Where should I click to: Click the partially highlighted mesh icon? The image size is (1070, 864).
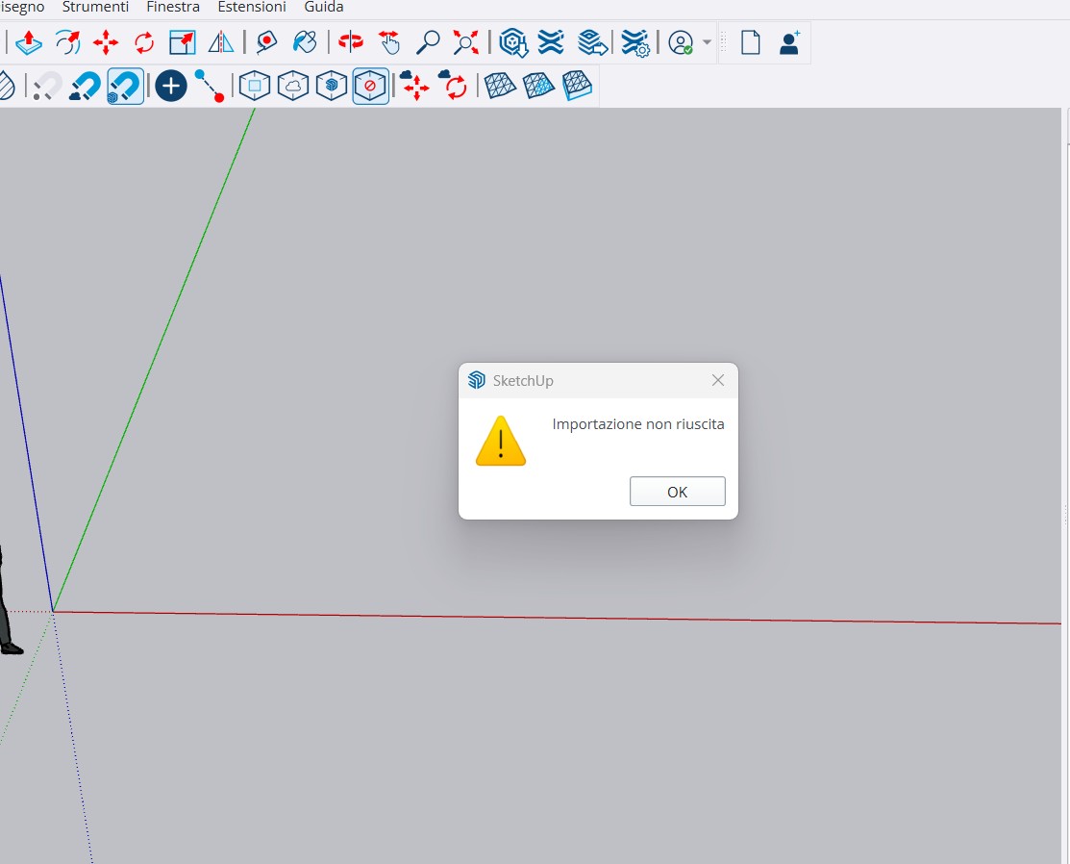coord(538,86)
